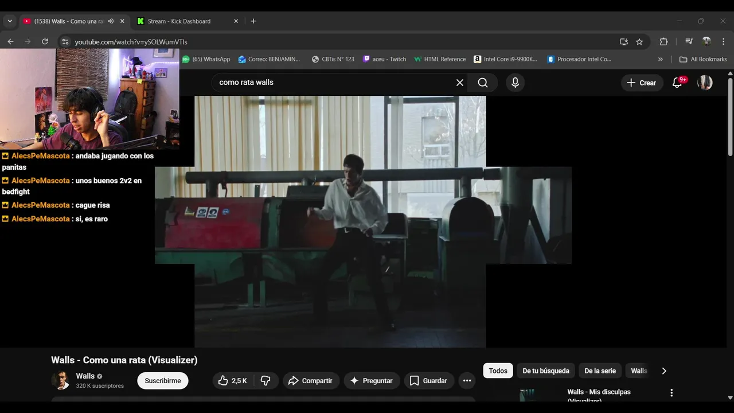Start voice search with microphone
The width and height of the screenshot is (734, 413).
[x=515, y=83]
